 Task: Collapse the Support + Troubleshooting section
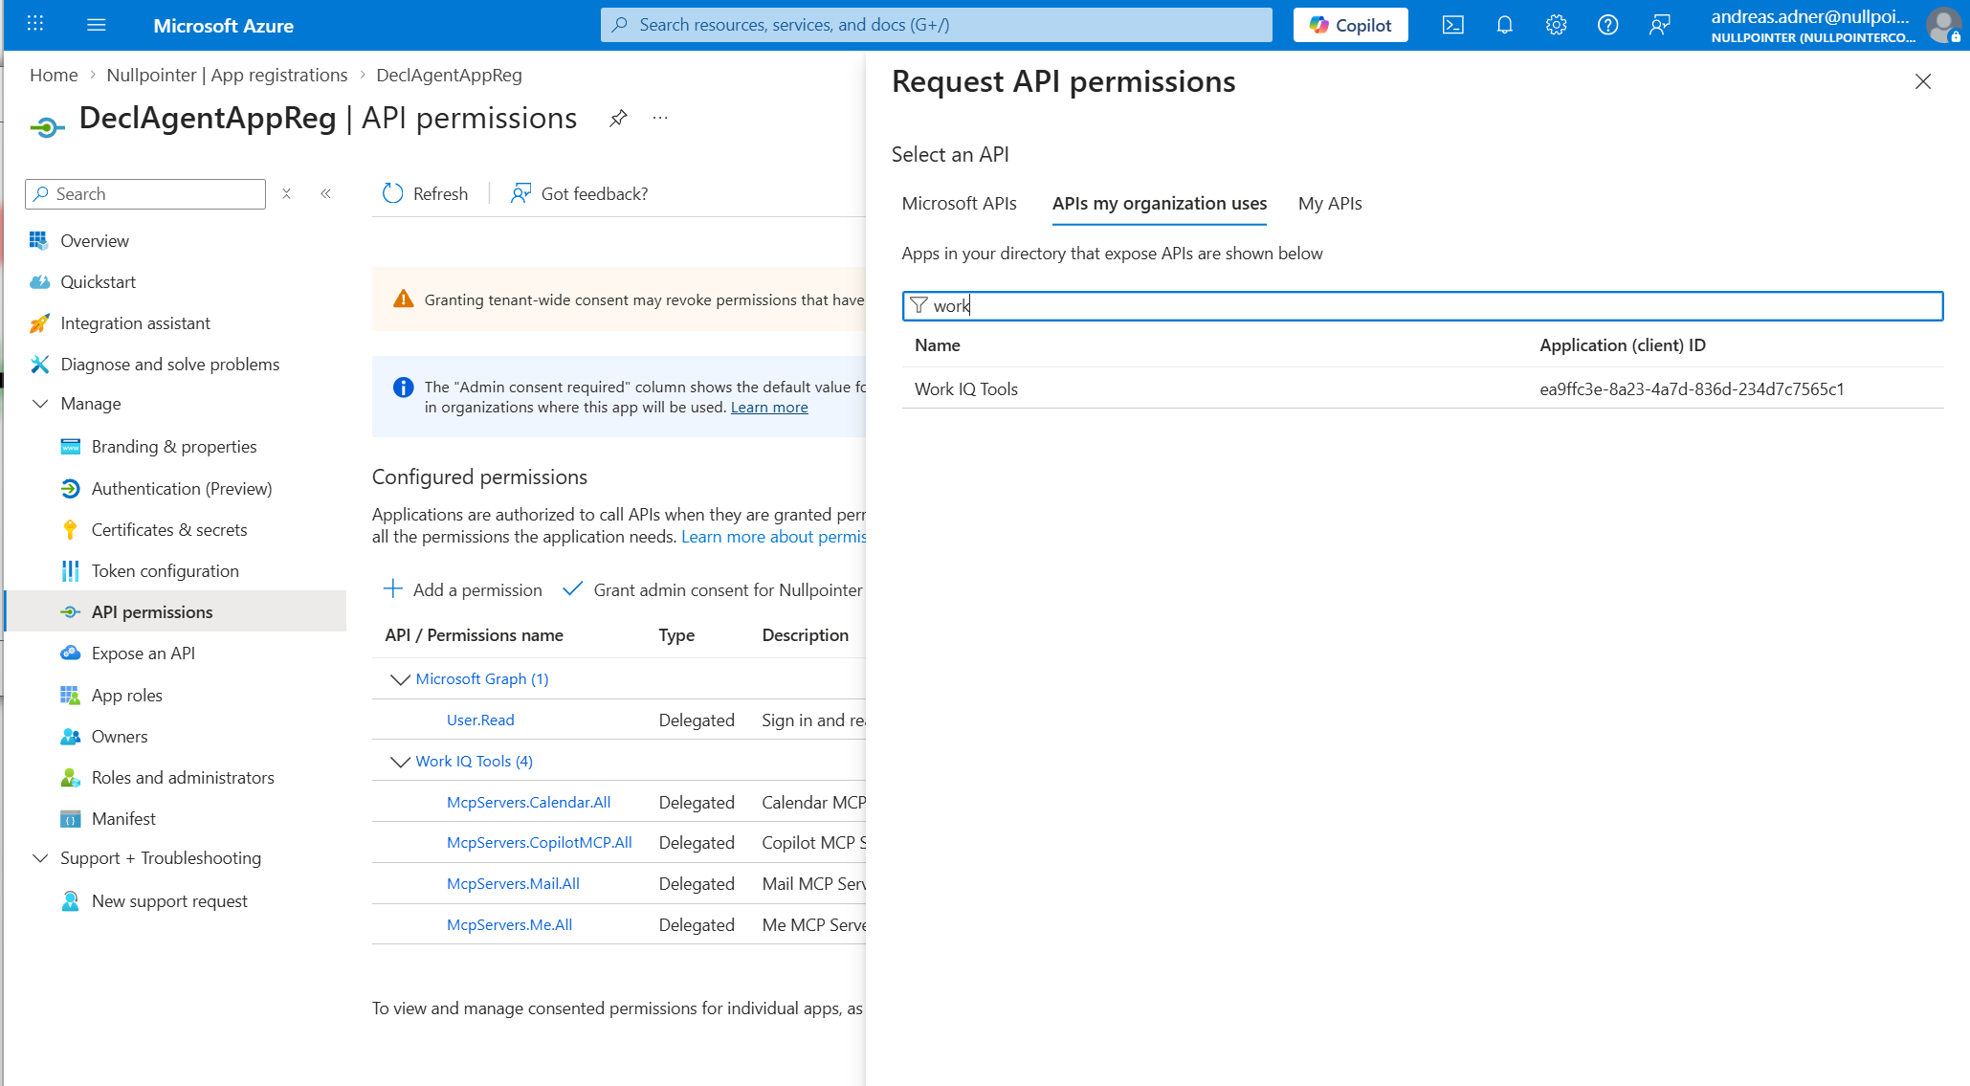pos(40,858)
